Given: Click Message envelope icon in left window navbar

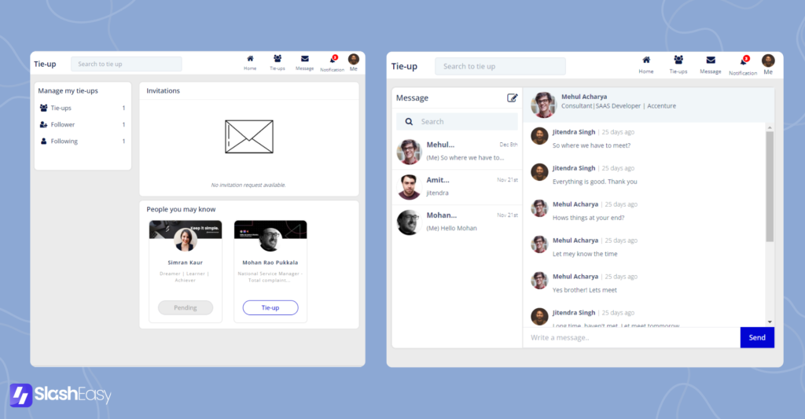Looking at the screenshot, I should click(304, 59).
